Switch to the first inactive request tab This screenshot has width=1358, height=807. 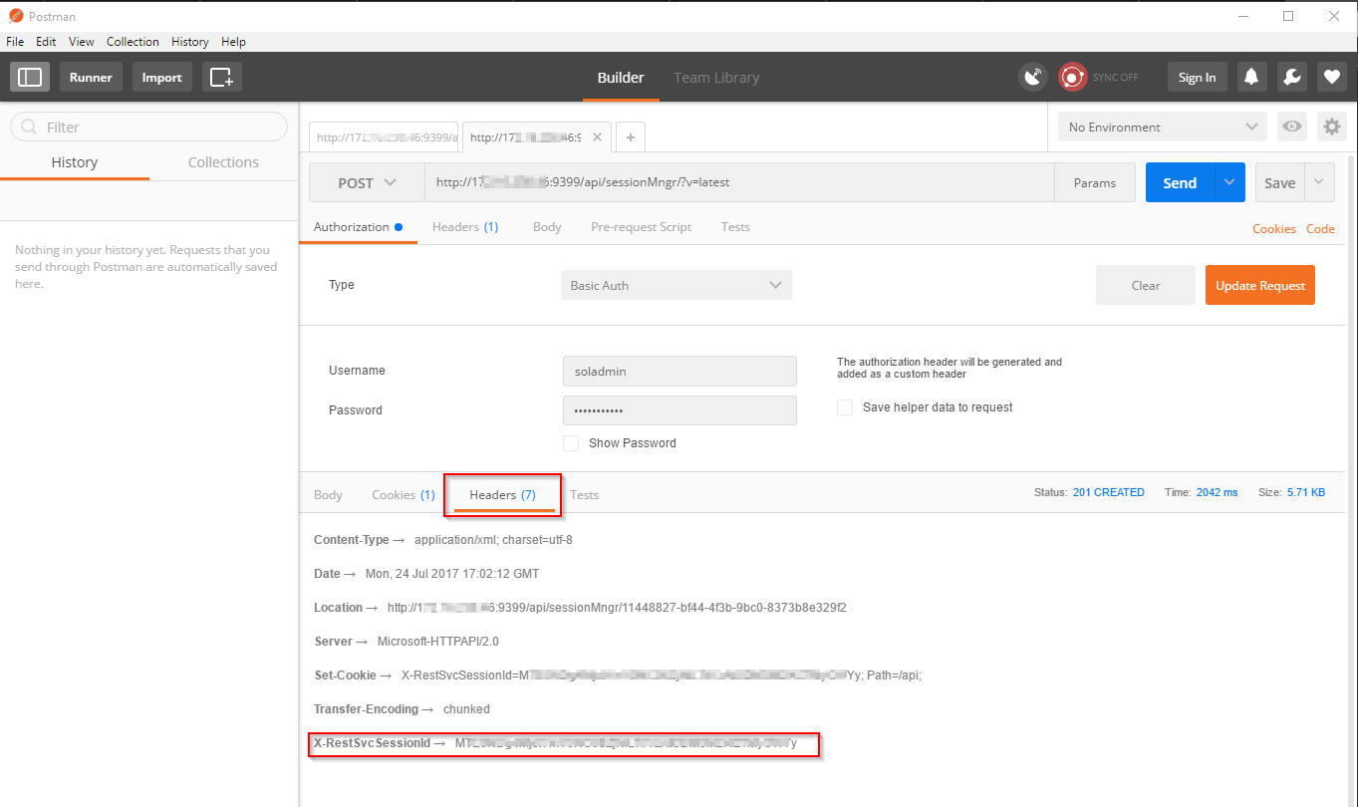pos(384,137)
